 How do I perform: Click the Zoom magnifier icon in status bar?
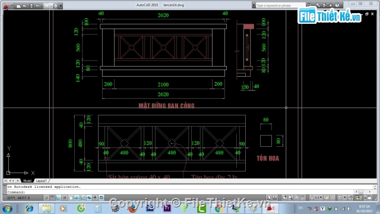tap(290, 198)
